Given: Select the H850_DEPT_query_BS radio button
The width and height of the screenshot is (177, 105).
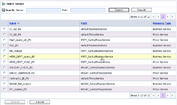Looking at the screenshot, I should click(x=4, y=56).
